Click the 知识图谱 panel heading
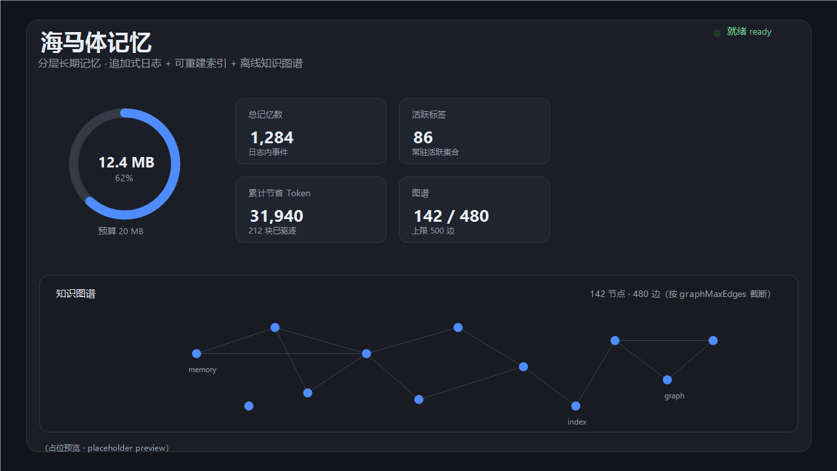 point(76,294)
